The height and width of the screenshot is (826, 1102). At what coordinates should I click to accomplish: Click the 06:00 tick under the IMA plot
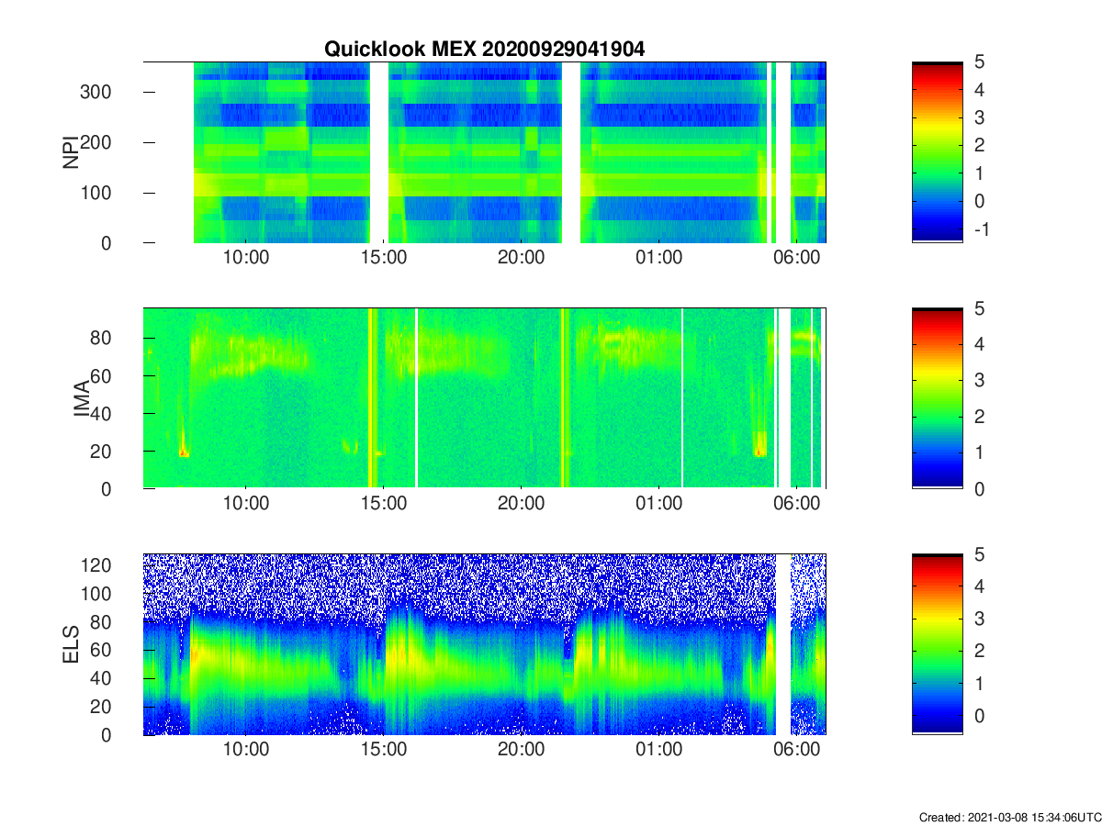tap(796, 504)
